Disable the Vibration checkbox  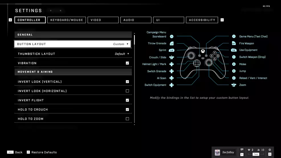[127, 63]
